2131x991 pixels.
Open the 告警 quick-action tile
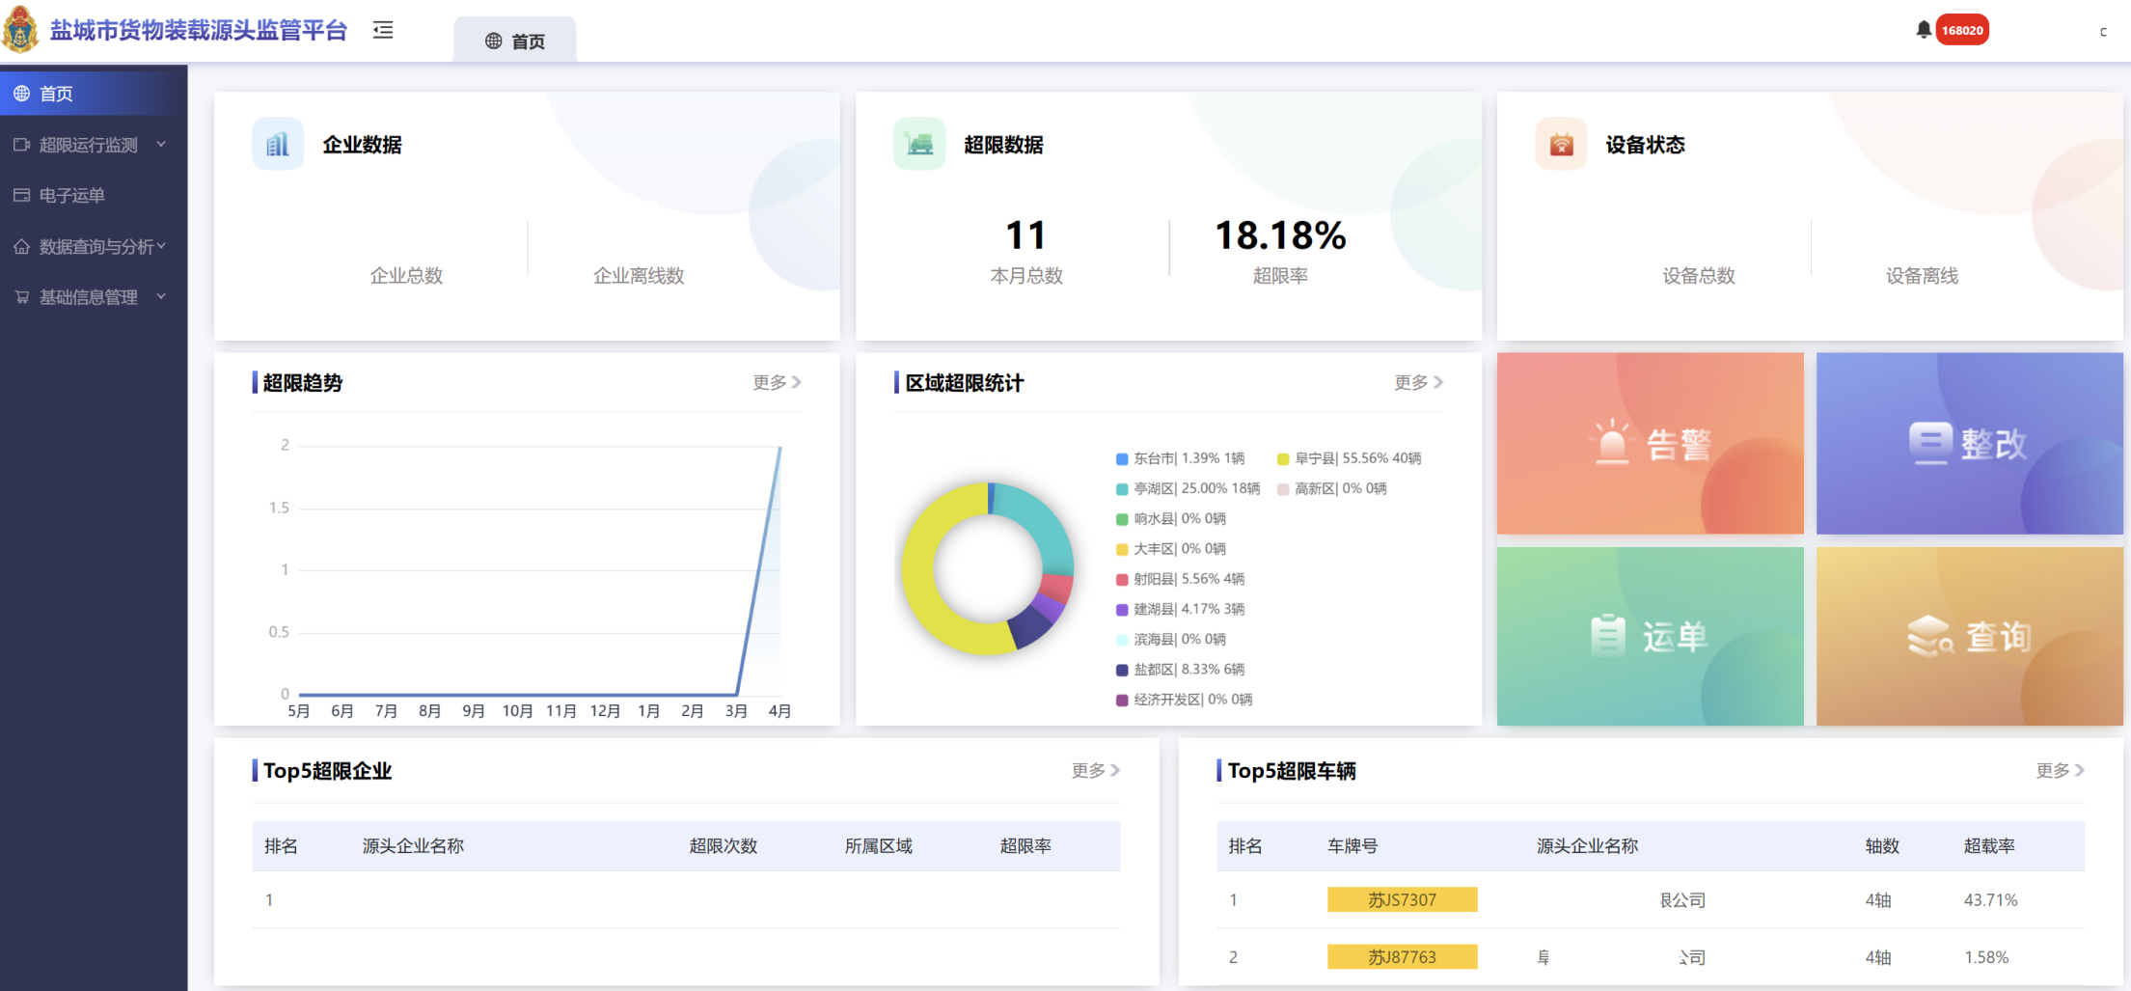(1650, 443)
